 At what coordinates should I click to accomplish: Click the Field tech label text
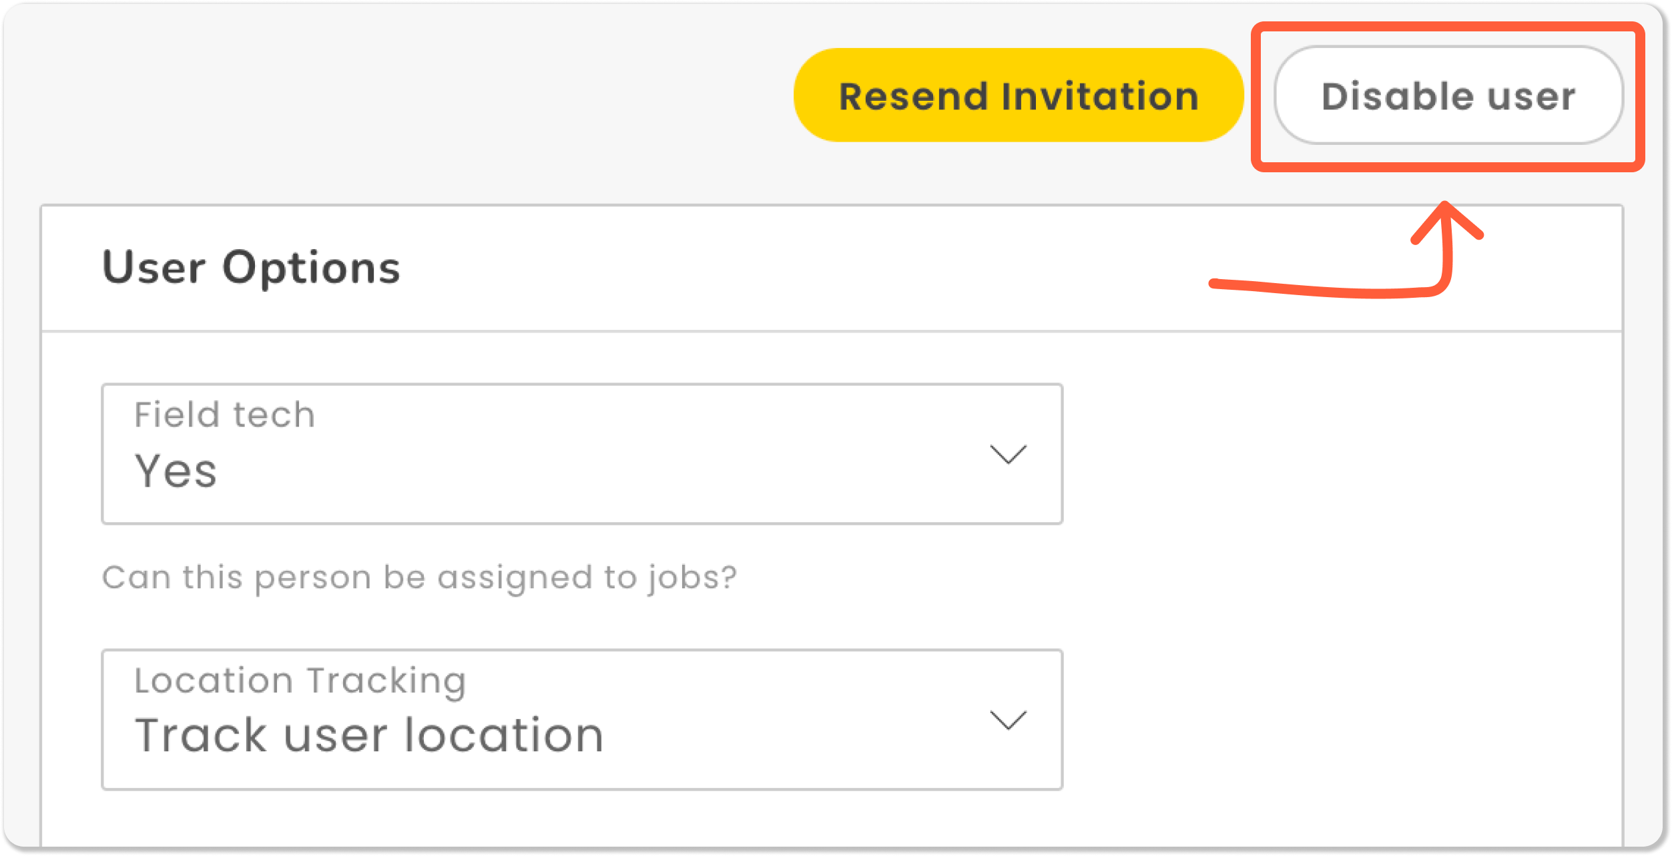pyautogui.click(x=224, y=415)
